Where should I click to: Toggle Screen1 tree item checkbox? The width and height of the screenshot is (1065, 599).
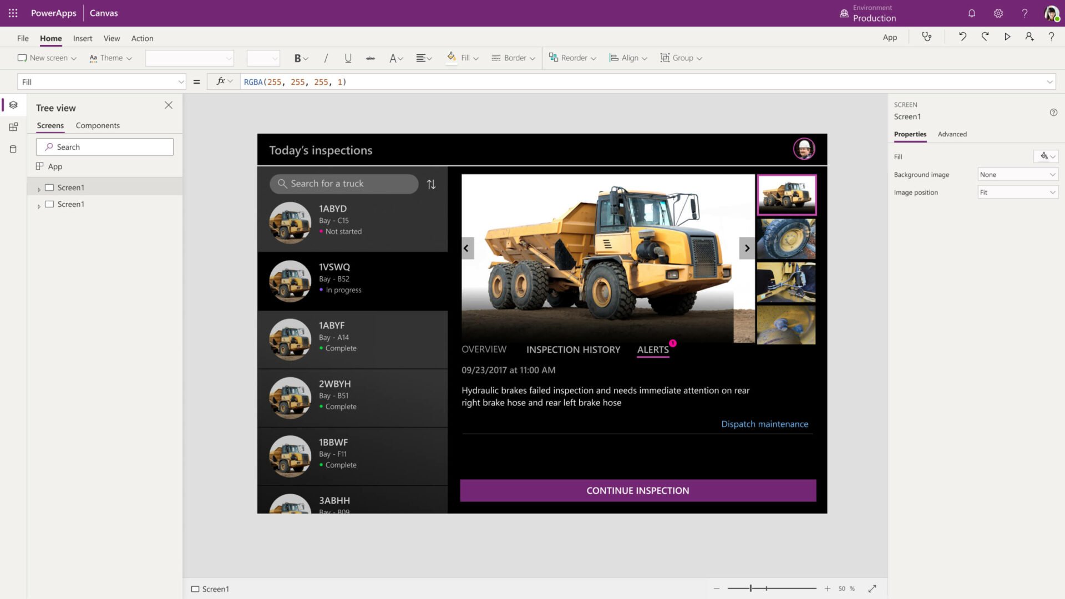point(49,187)
